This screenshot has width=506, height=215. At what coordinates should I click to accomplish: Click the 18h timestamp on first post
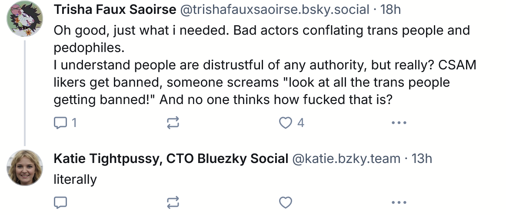tap(390, 10)
